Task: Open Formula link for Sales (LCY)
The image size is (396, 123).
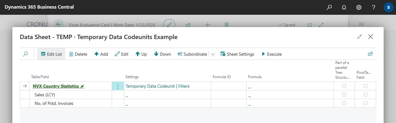Action: 249,95
